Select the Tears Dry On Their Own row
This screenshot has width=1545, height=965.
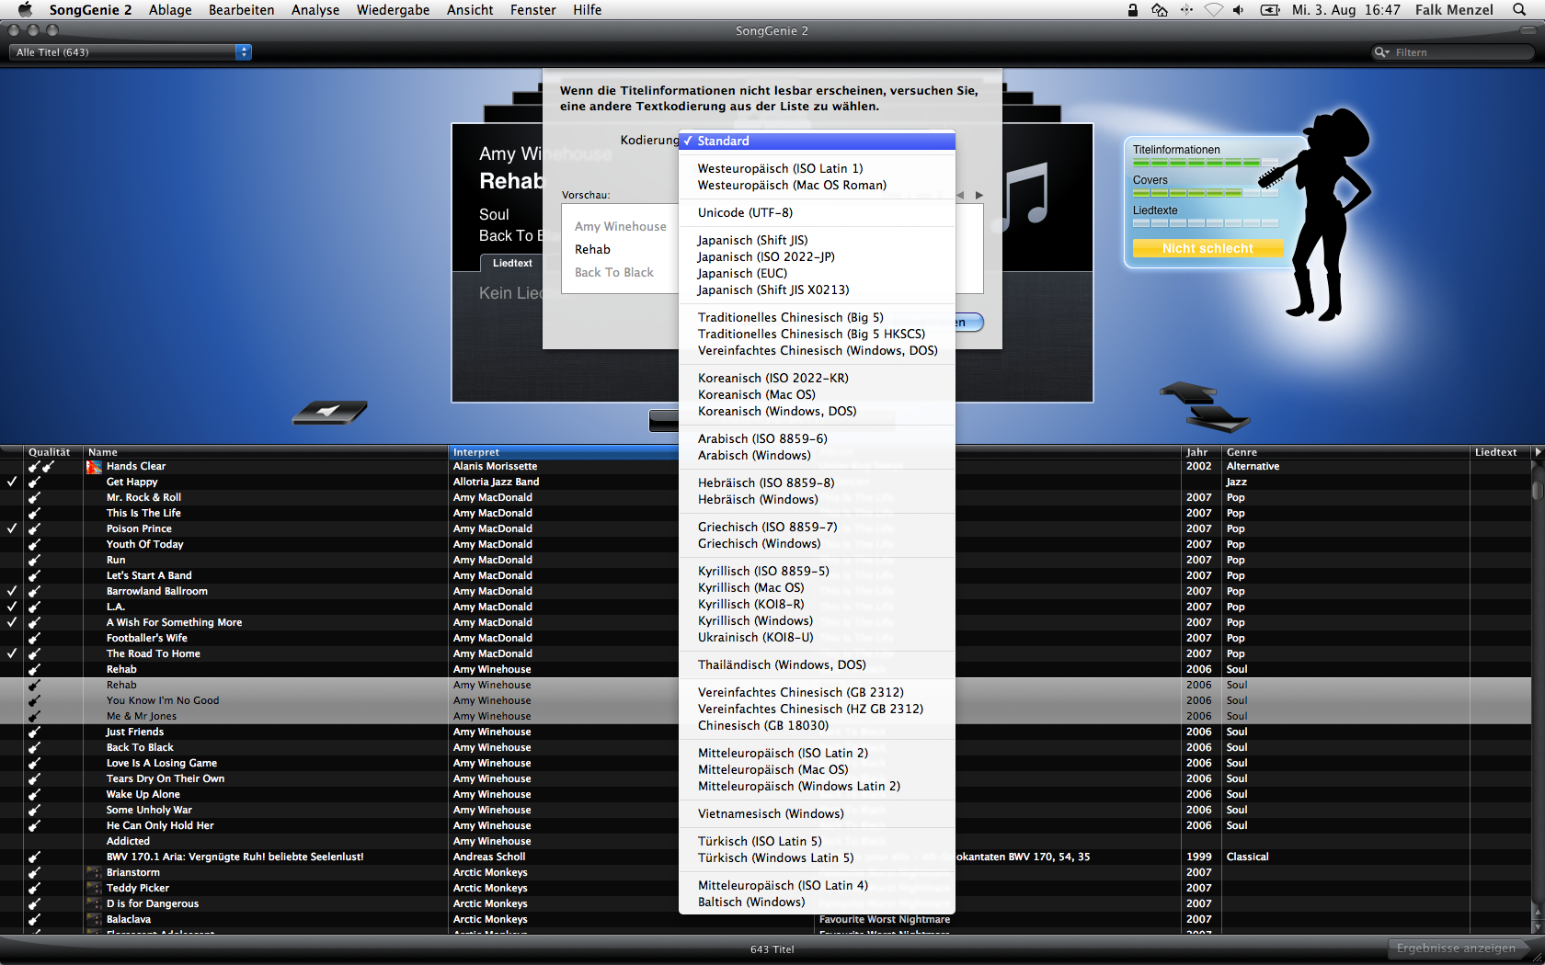[765, 779]
